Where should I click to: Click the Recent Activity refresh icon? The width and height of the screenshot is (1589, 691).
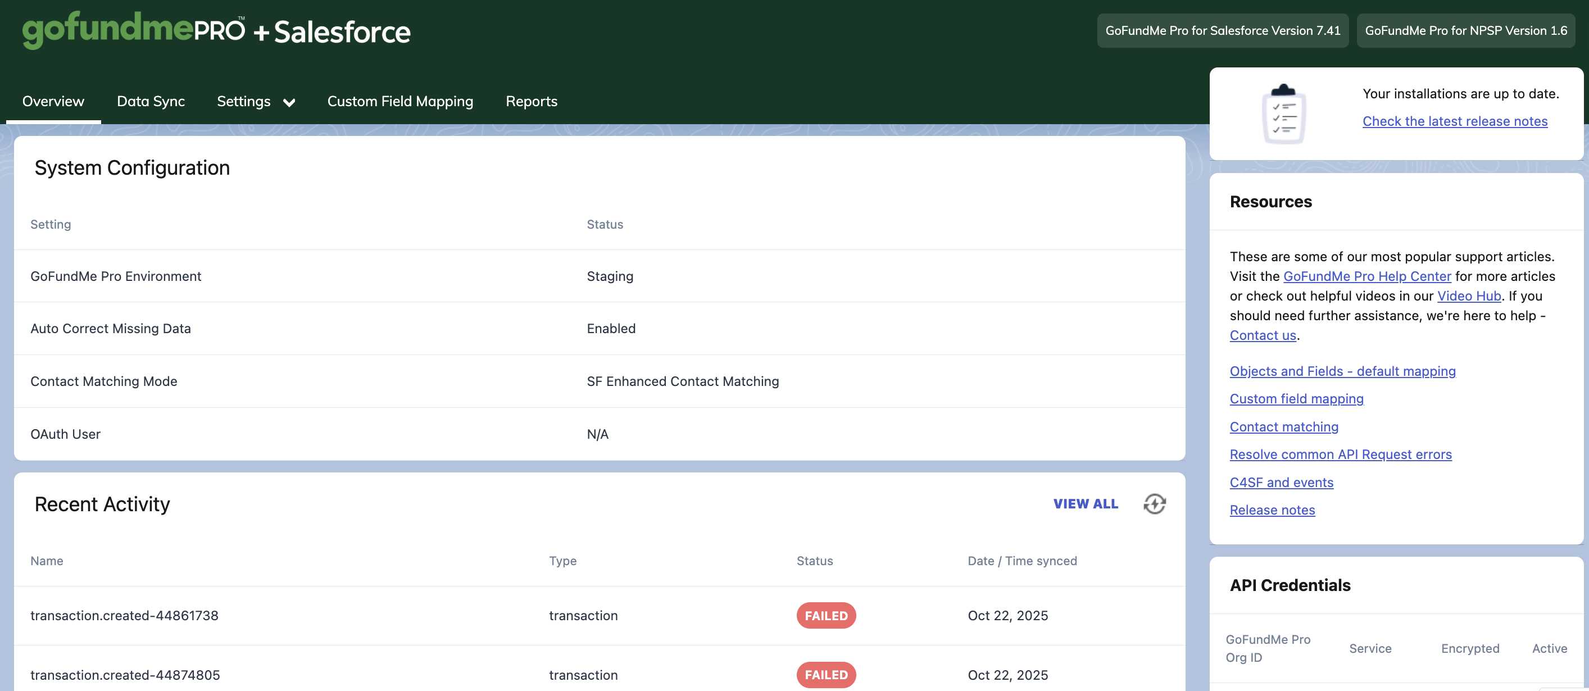pyautogui.click(x=1154, y=503)
